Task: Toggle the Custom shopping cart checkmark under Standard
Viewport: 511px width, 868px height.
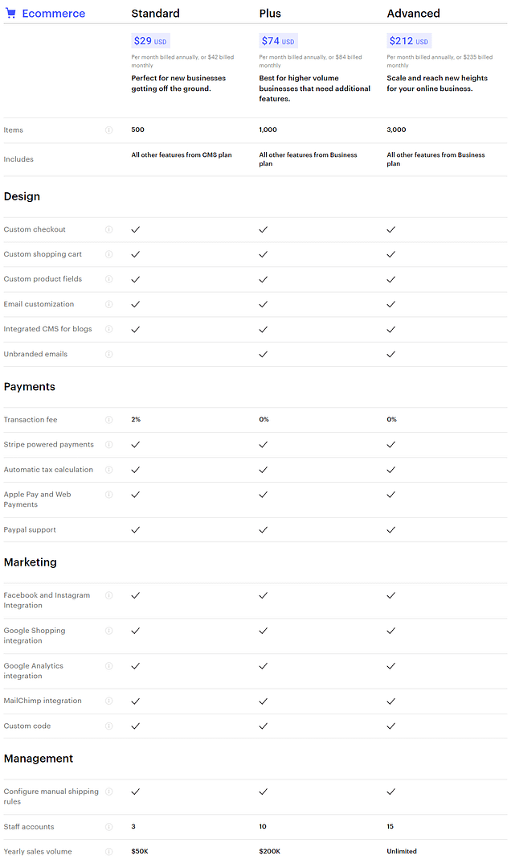Action: [x=135, y=254]
